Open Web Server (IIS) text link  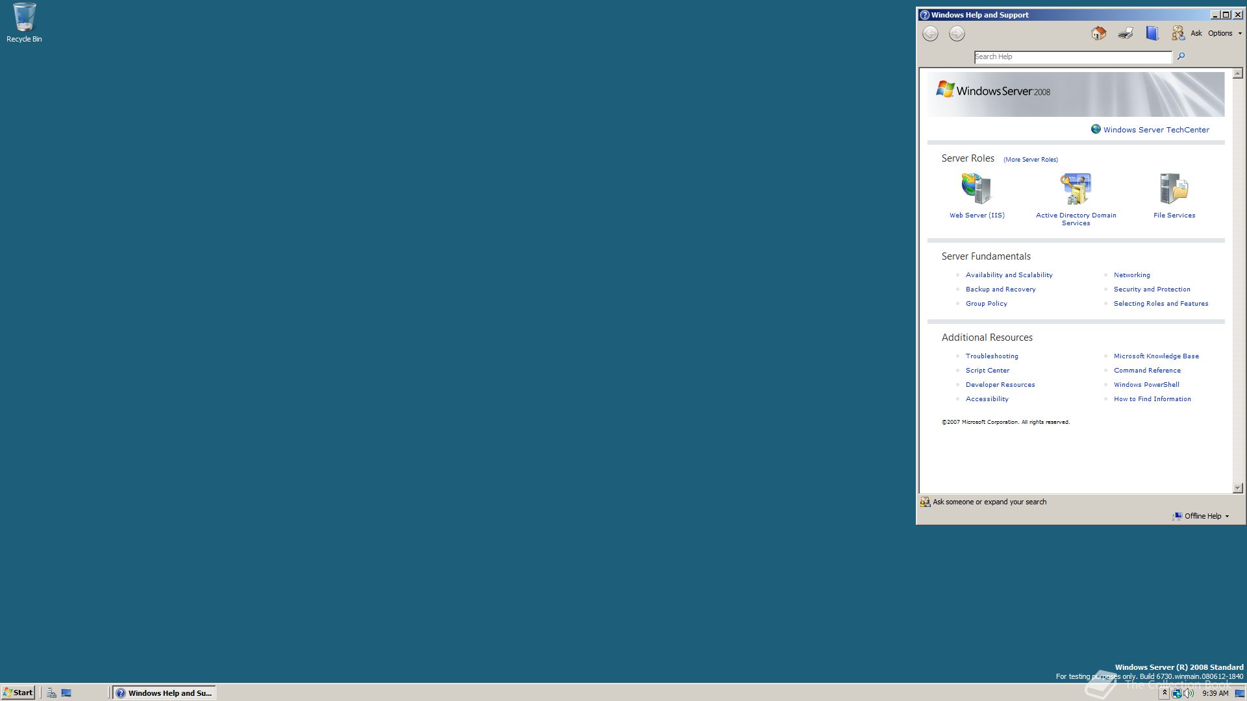977,215
